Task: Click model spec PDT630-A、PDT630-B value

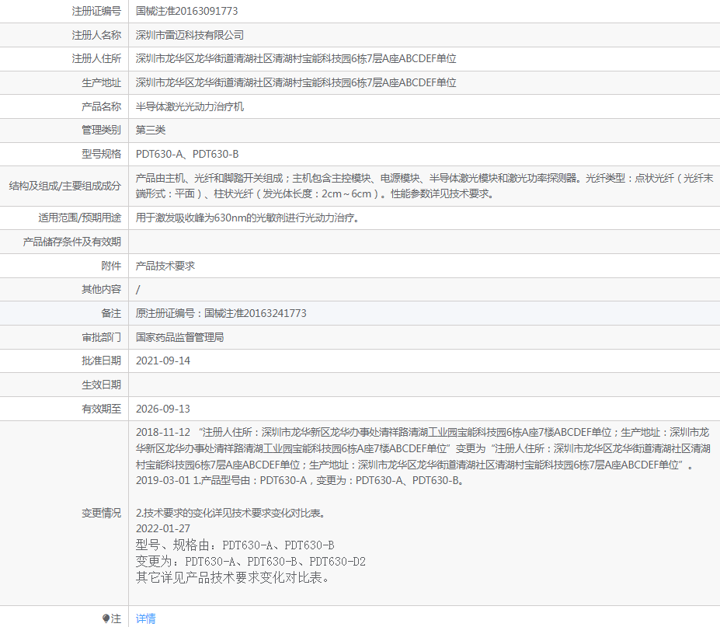Action: [187, 154]
